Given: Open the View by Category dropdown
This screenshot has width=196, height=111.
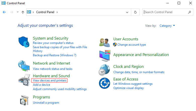Looking at the screenshot, I should click(167, 26).
